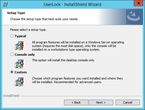Click the Typical setup computer icon
Screen dimensions: 145x110
19,46
